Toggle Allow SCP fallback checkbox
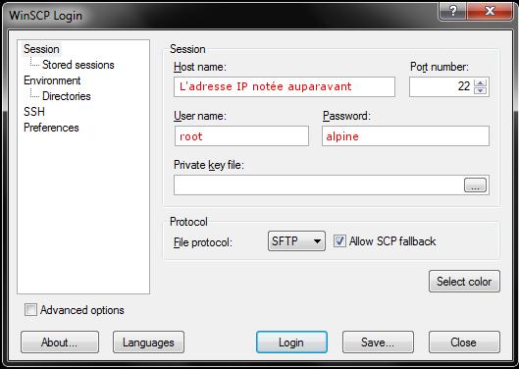This screenshot has width=519, height=369. click(339, 240)
